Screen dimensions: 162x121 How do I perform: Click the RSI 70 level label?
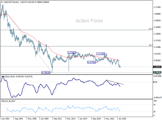(154, 105)
